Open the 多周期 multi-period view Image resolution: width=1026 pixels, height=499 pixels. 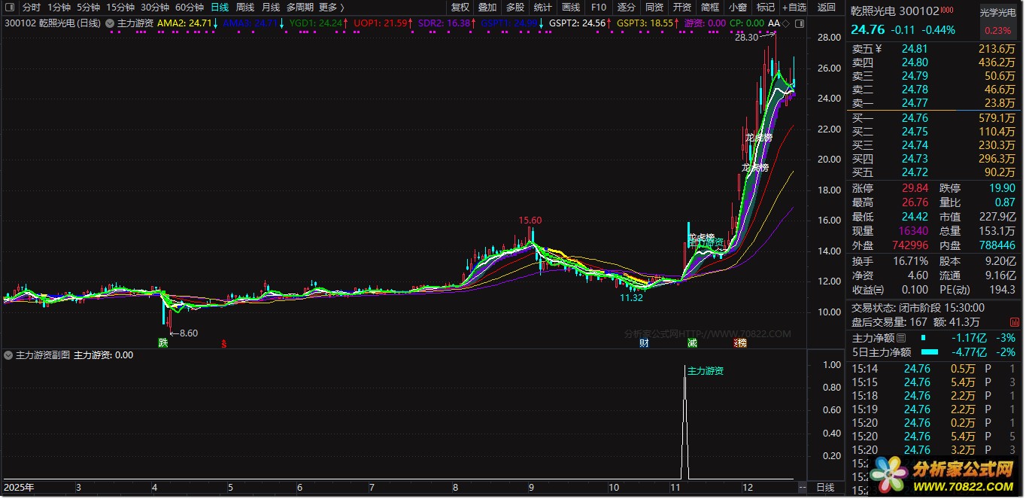[300, 8]
